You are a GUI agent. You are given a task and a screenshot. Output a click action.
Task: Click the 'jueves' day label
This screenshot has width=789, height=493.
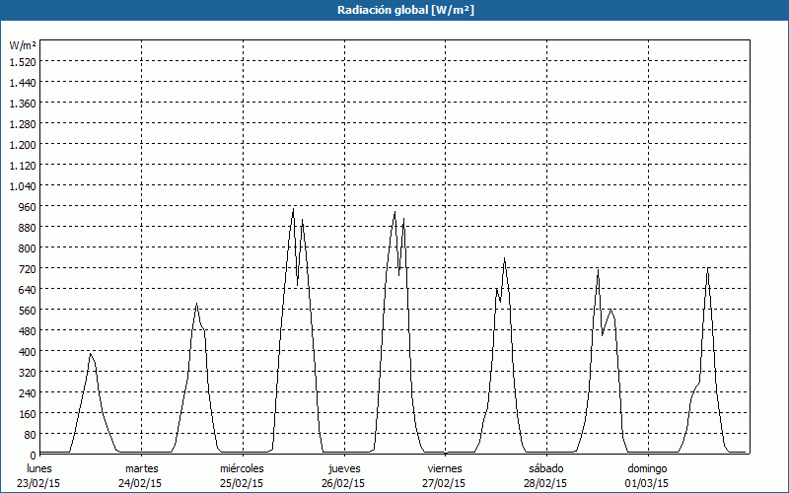tap(344, 468)
